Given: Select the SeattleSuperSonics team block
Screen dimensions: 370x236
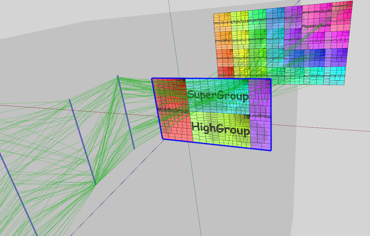Looking at the screenshot, I should 336,58.
